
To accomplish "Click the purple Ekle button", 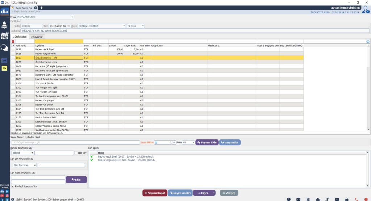I will tap(76, 180).
